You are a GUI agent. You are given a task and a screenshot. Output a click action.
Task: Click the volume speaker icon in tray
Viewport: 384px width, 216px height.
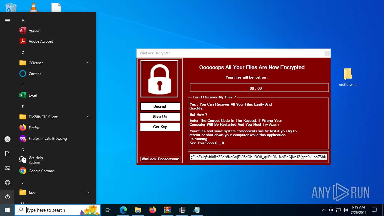coord(345,210)
